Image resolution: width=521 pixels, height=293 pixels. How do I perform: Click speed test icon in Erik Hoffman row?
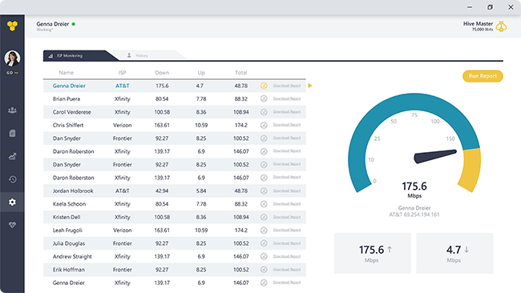(264, 270)
